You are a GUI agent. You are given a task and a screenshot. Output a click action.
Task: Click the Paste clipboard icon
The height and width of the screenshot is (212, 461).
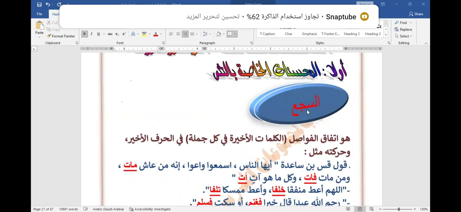(39, 25)
